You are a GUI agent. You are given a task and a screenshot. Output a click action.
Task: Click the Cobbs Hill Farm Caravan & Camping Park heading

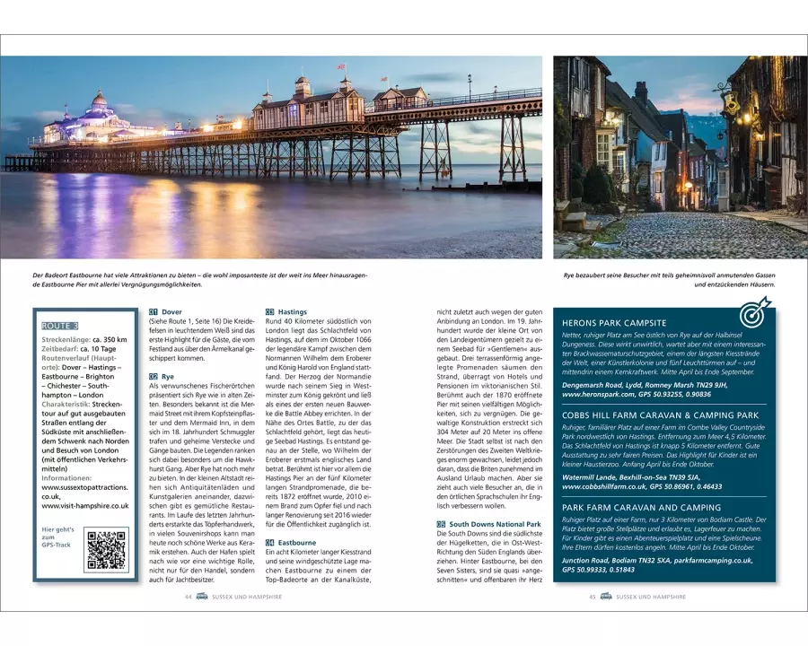[x=660, y=415]
